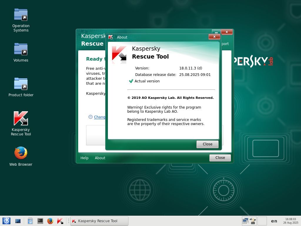This screenshot has height=226, width=301.
Task: Open the KDE application launcher menu
Action: coord(6,221)
